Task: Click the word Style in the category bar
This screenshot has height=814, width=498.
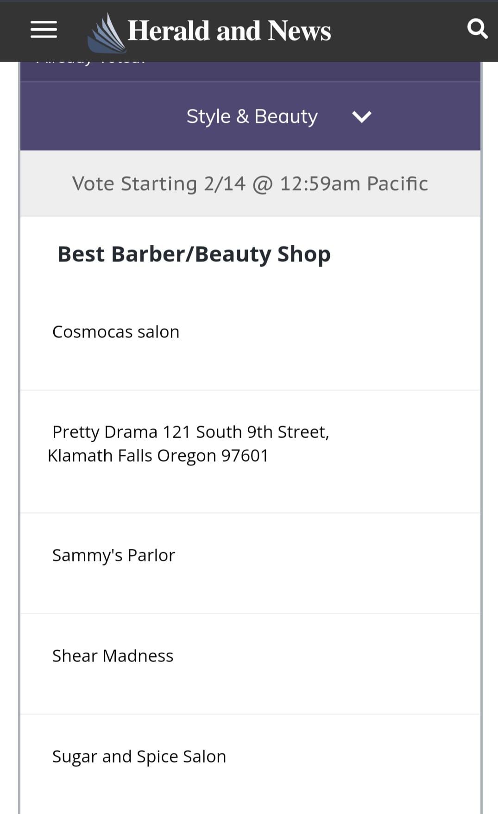Action: [x=208, y=116]
